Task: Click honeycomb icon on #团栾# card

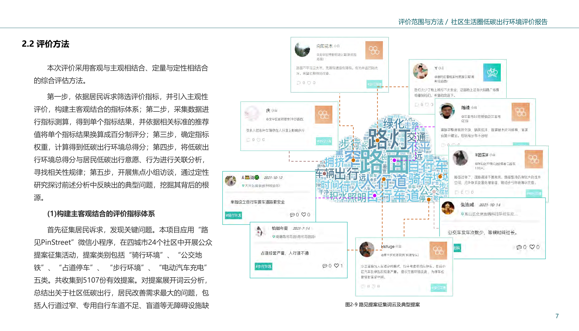Action: click(x=533, y=159)
